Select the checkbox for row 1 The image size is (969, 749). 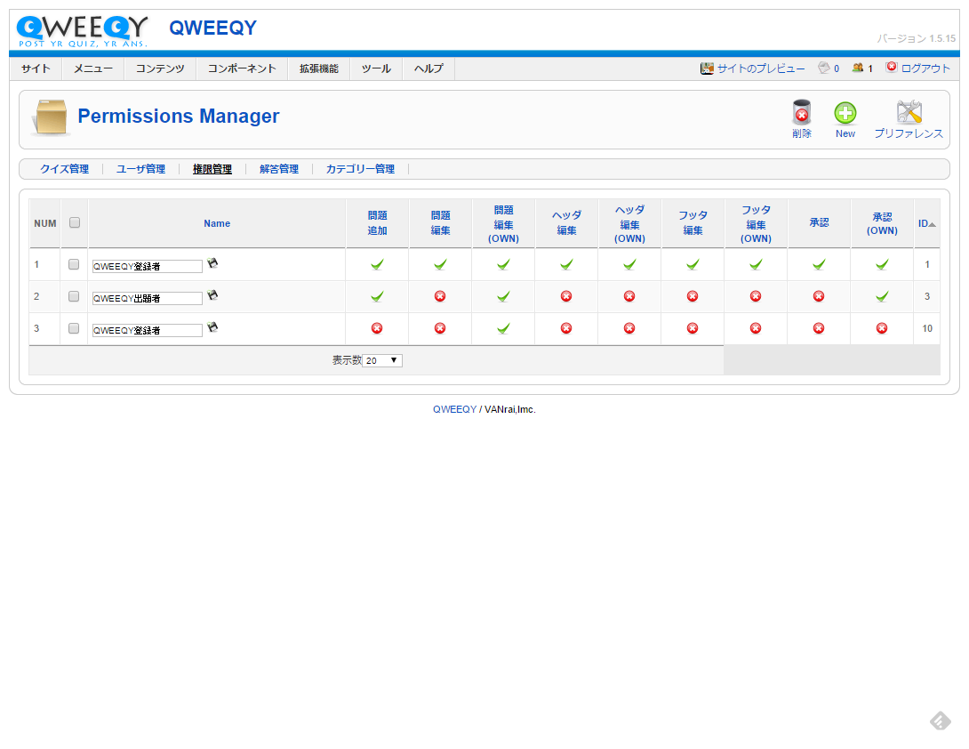coord(74,264)
